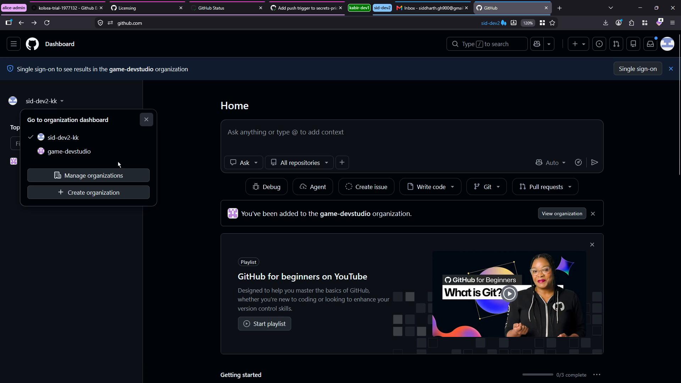Open the Copilot chat icon in the header
Viewport: 681px width, 383px height.
click(537, 44)
